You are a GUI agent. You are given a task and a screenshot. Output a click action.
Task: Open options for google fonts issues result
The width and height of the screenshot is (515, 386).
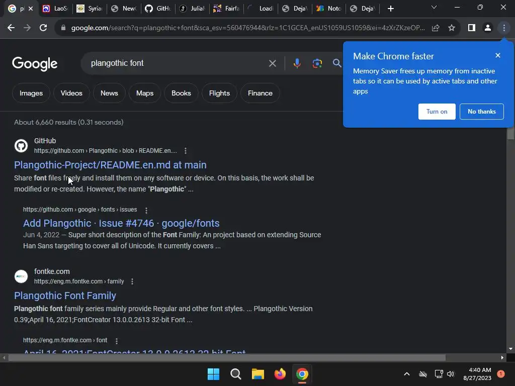(146, 210)
